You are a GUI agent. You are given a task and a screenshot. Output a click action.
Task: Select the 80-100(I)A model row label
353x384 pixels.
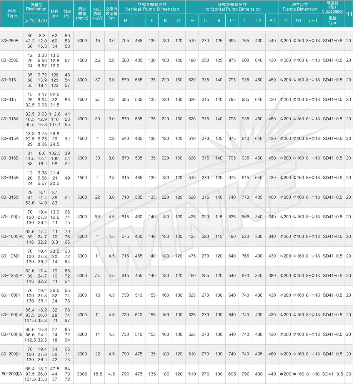pyautogui.click(x=12, y=236)
